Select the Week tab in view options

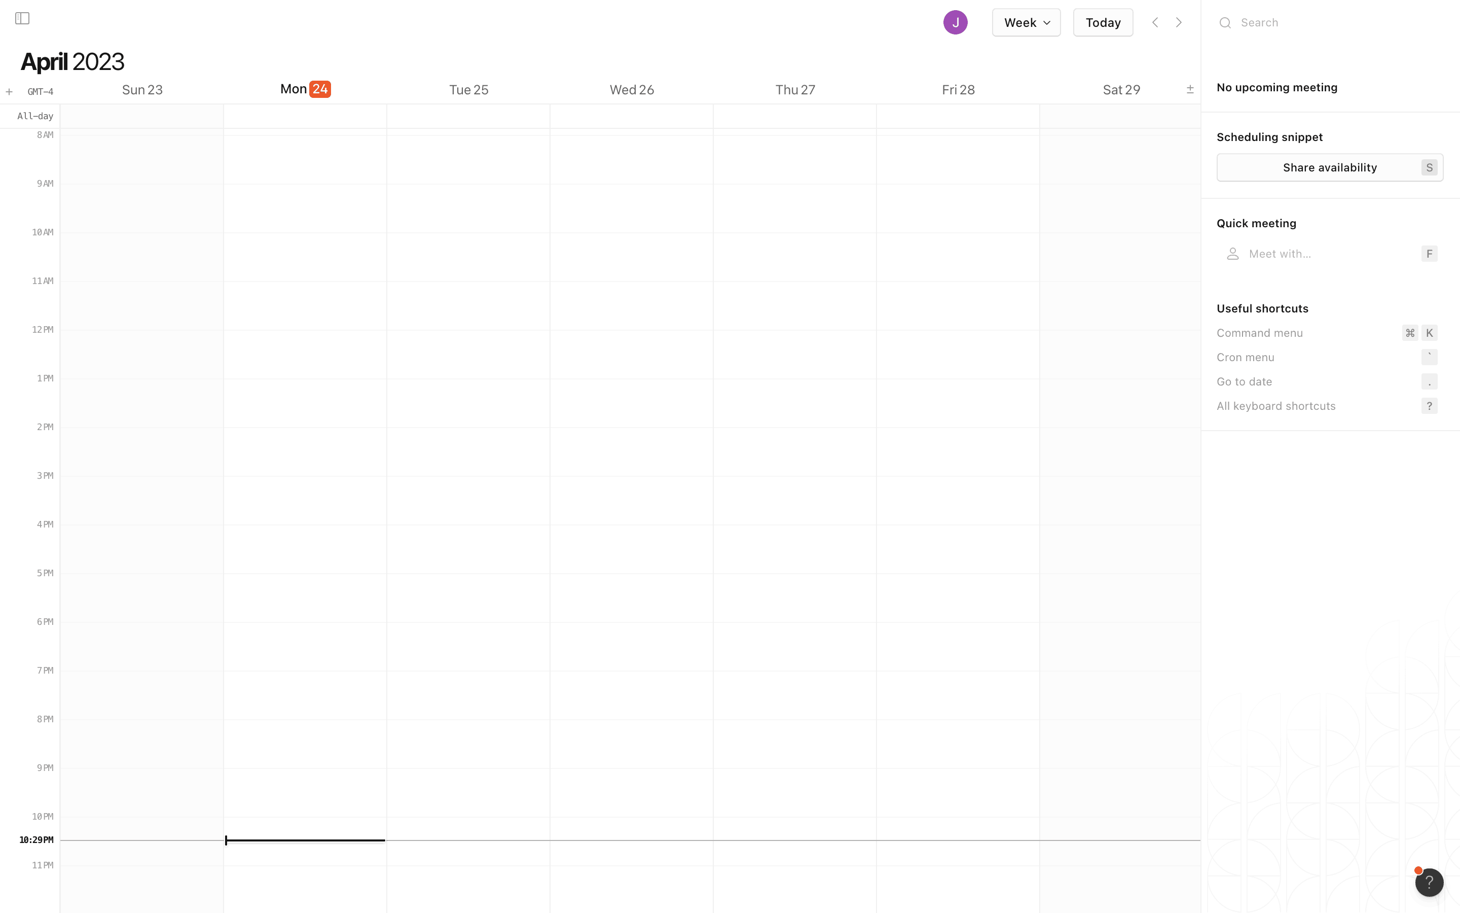pyautogui.click(x=1025, y=22)
